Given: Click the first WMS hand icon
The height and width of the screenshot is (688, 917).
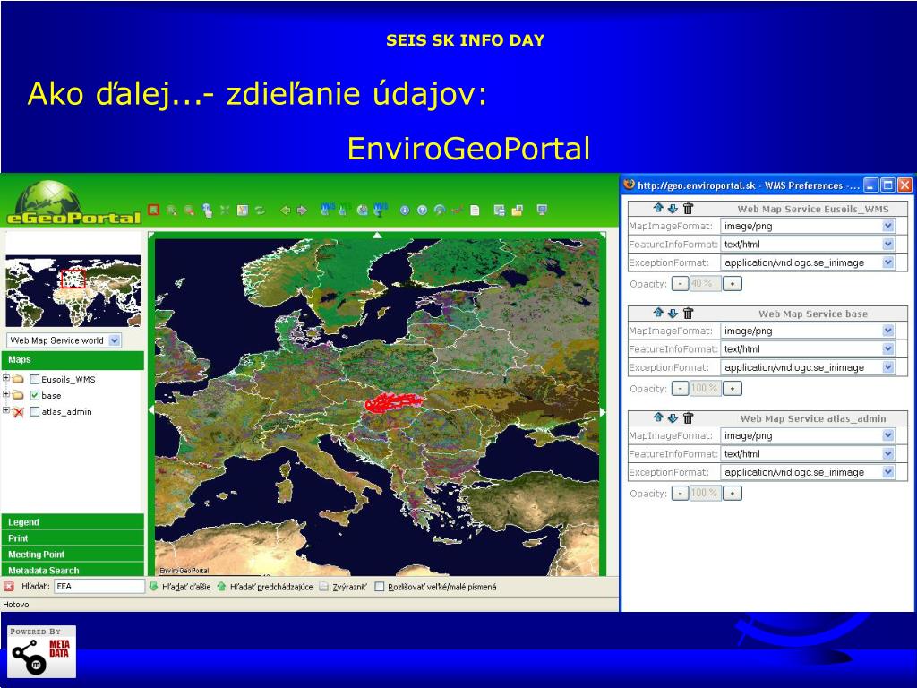Looking at the screenshot, I should [328, 210].
